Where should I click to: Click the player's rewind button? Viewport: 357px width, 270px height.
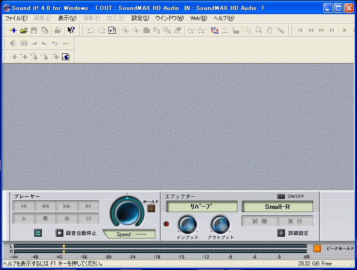(45, 206)
